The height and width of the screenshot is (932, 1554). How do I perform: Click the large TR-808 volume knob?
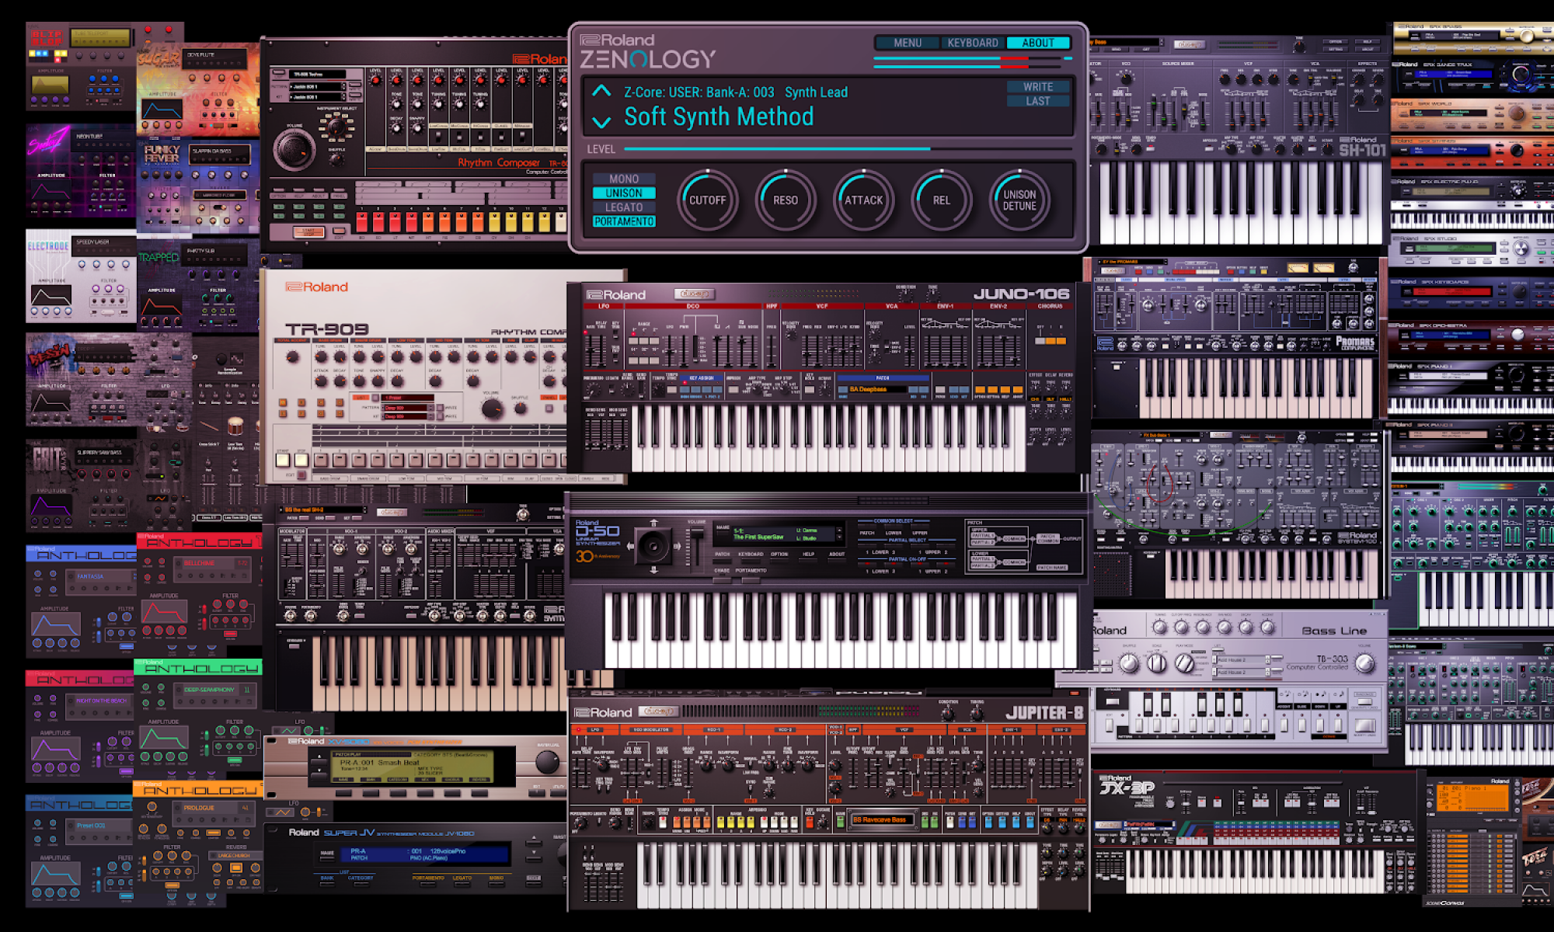294,149
